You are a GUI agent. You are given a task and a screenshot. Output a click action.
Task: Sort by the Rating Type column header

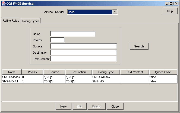pyautogui.click(x=106, y=72)
